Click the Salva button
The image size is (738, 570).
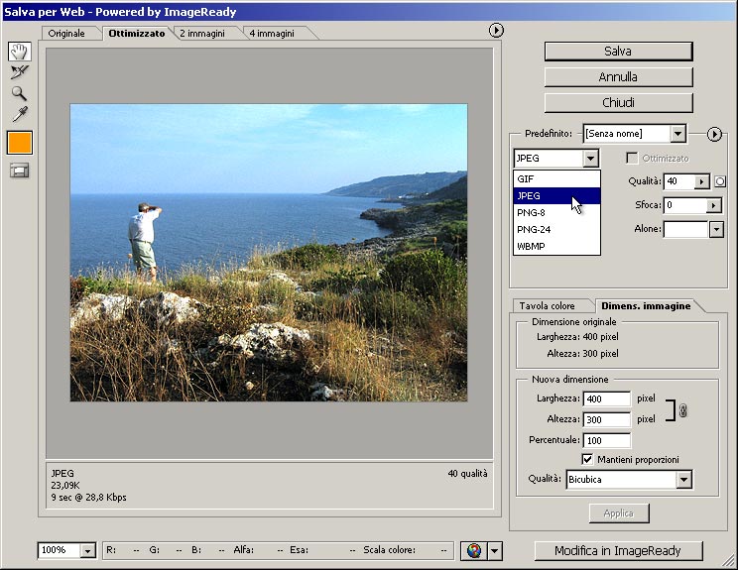pos(618,52)
